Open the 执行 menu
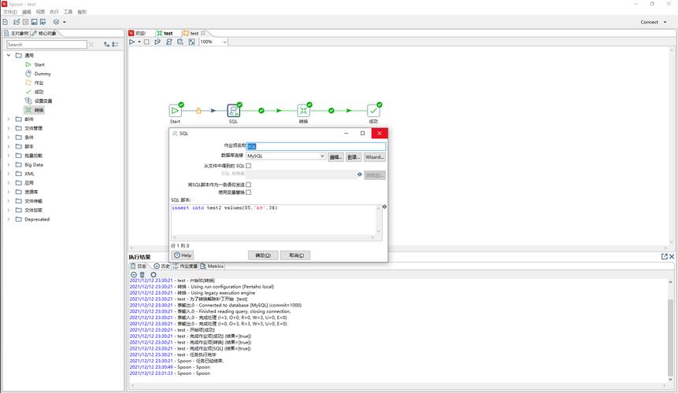The width and height of the screenshot is (678, 393). click(x=54, y=12)
